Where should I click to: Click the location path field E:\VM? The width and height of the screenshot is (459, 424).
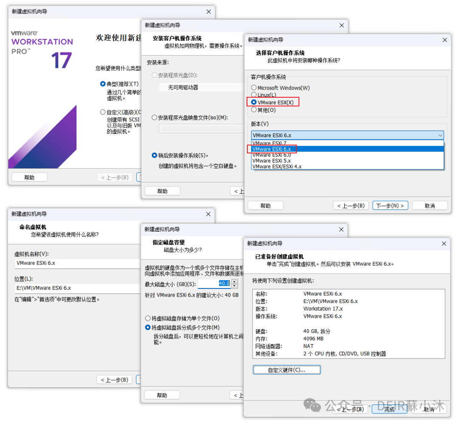coord(78,288)
